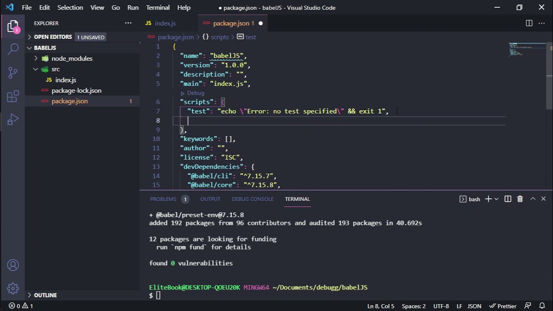This screenshot has width=553, height=311.
Task: Change encoding via UTF-8 in status bar
Action: tap(441, 306)
